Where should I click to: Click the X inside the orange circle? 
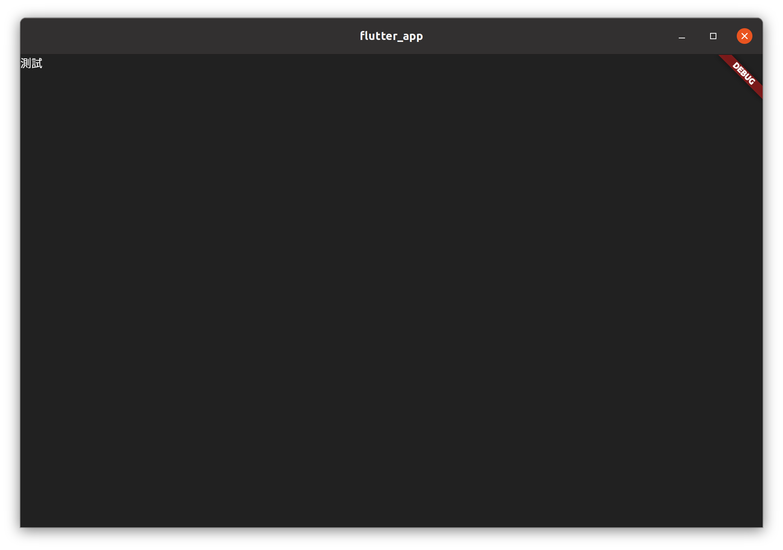744,36
